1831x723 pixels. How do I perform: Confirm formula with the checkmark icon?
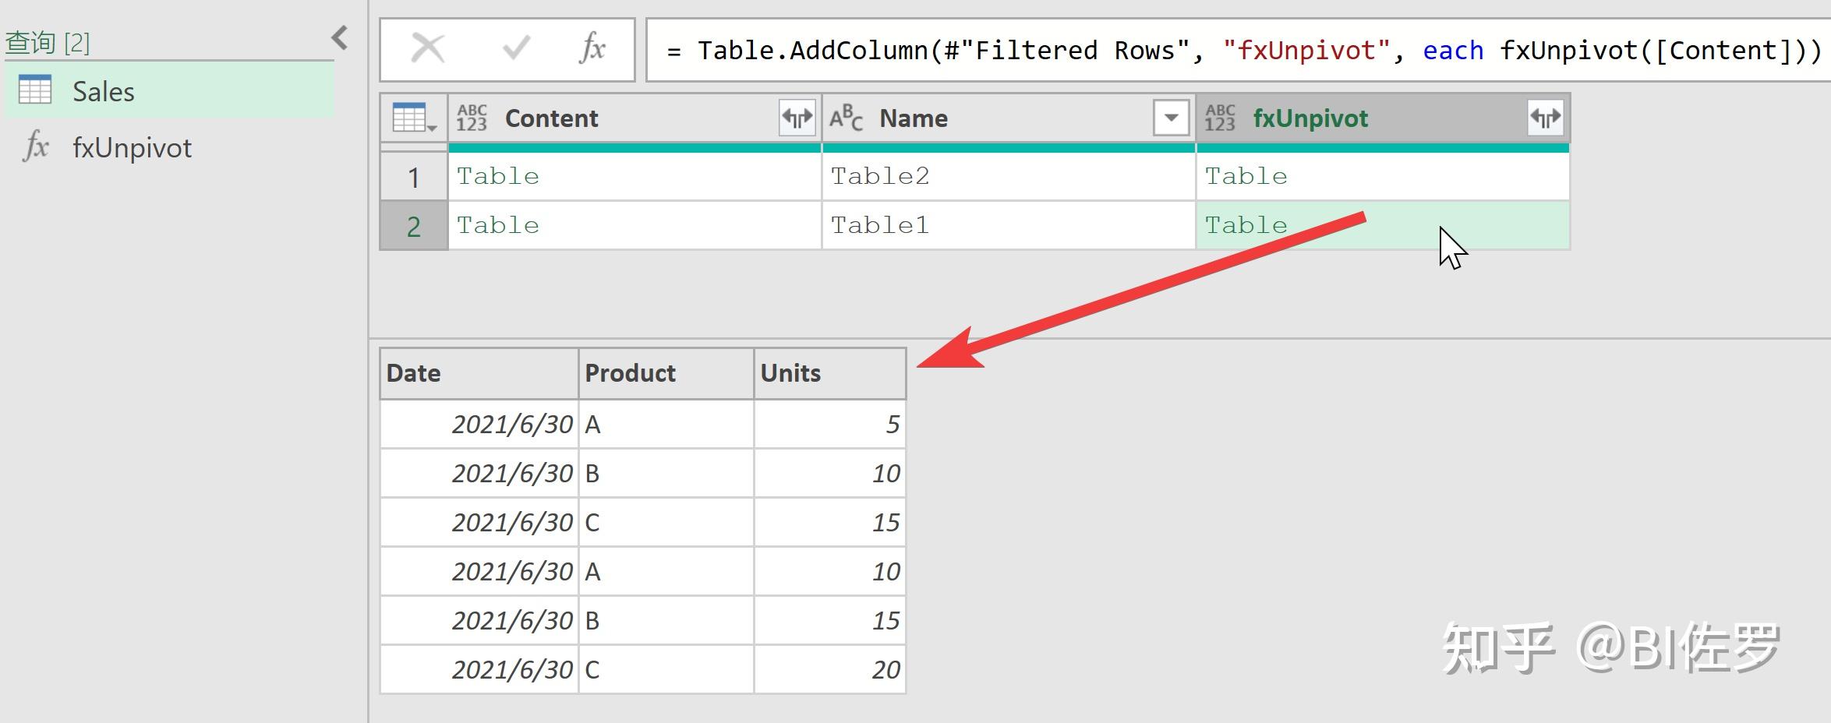click(x=516, y=48)
